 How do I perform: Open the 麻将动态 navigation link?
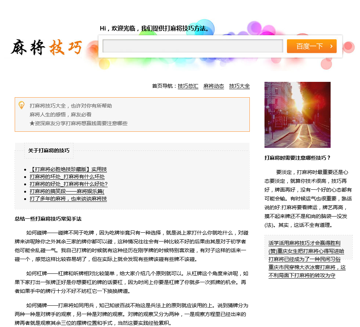click(x=213, y=86)
